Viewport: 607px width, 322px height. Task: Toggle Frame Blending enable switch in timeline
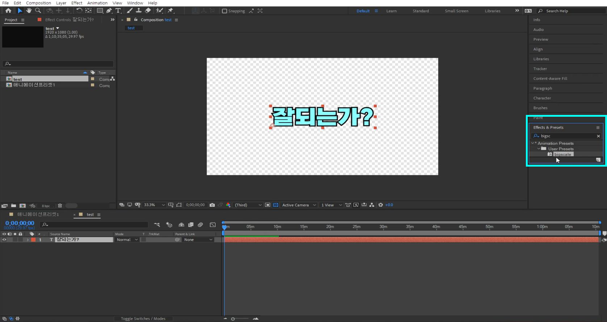pyautogui.click(x=191, y=225)
